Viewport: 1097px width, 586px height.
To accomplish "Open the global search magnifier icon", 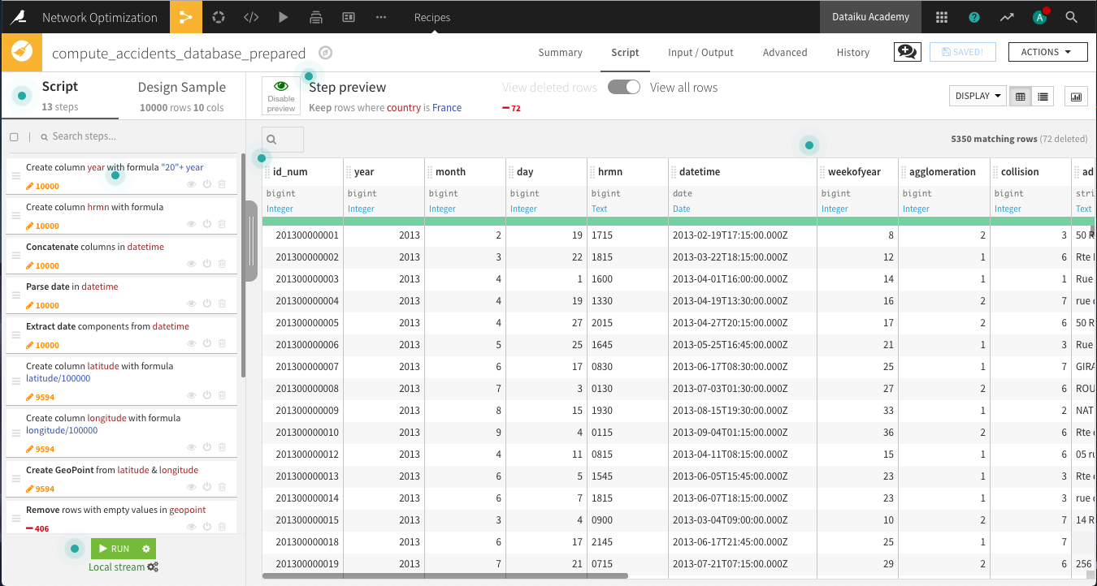I will coord(1071,17).
